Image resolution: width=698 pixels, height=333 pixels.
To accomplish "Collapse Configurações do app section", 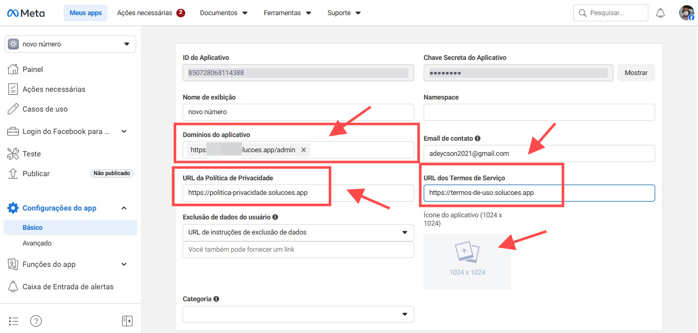I will [x=124, y=208].
